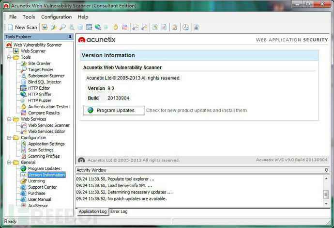Viewport: 334px width, 228px height.
Task: Open Authentication Tester padlock toolbar icon
Action: pyautogui.click(x=116, y=27)
